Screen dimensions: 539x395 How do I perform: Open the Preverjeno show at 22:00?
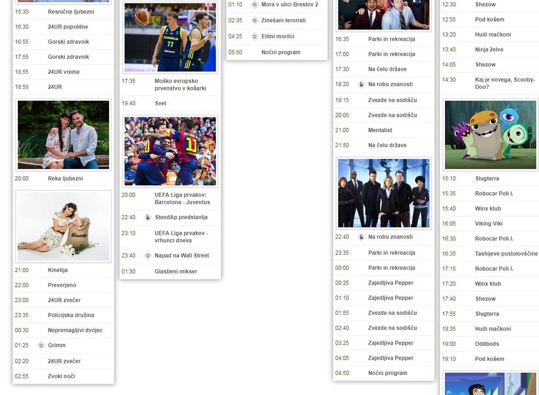(62, 285)
